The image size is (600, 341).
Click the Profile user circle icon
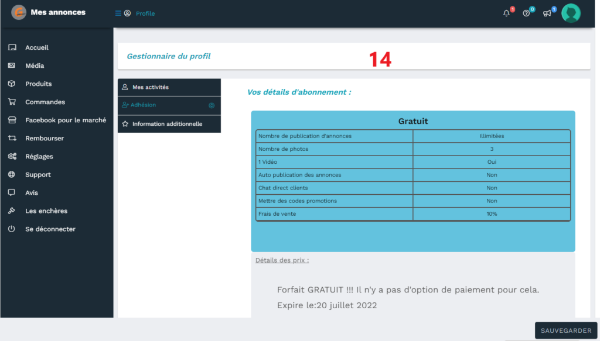[127, 13]
